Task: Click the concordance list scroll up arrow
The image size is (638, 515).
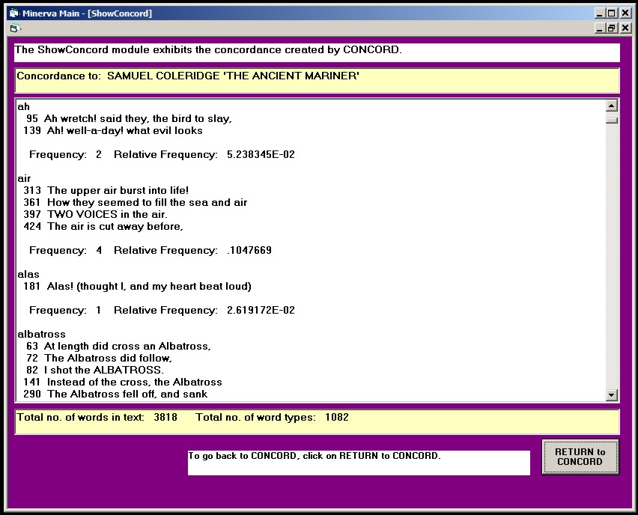Action: (x=612, y=106)
